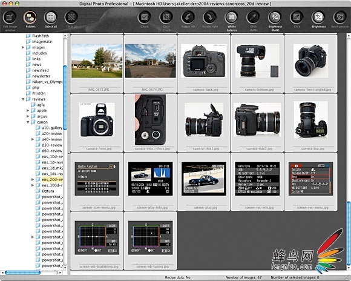Click the folder tree horizontal scrollbar thumb
This screenshot has height=281, width=351.
[22, 273]
